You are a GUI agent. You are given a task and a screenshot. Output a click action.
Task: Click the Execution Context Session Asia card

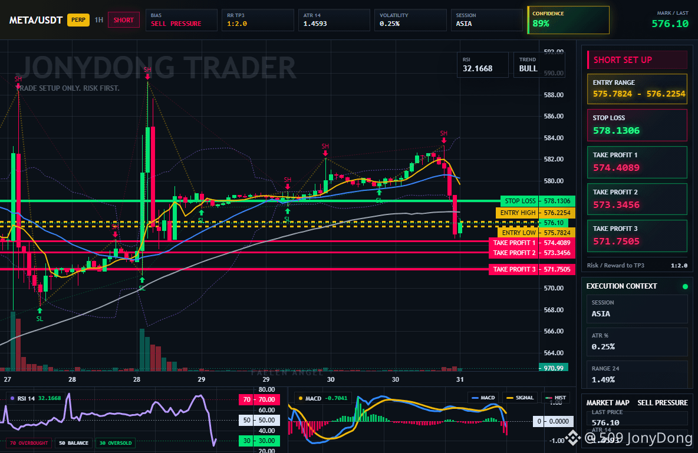[x=637, y=308]
